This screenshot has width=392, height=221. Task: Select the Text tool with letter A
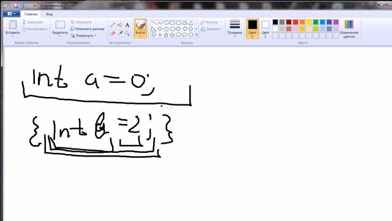127,25
